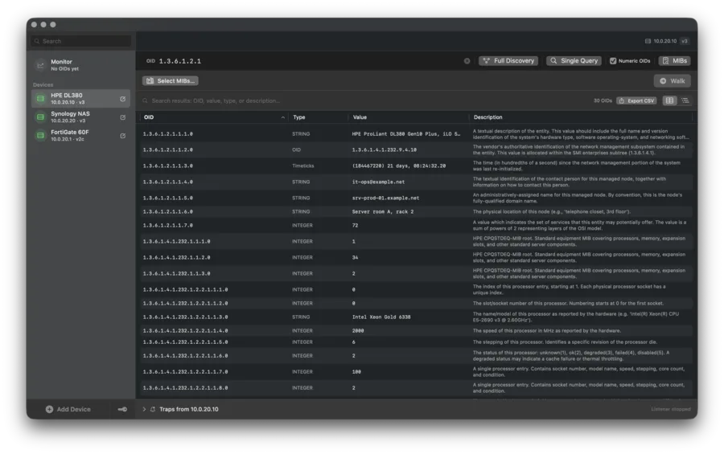Select row with OID 1.3.6.1.2.1.1.7.0
The width and height of the screenshot is (724, 454).
(x=416, y=226)
